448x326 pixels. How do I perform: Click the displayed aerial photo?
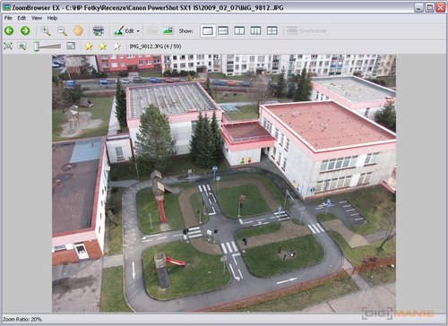224,183
